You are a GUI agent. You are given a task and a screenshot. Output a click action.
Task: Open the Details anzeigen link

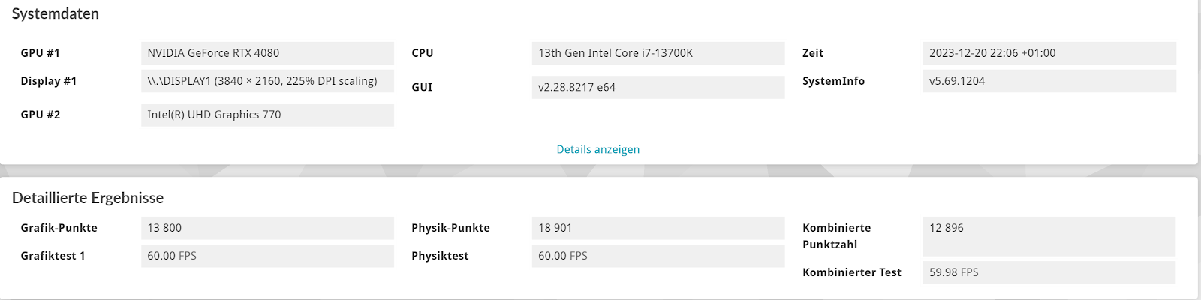pyautogui.click(x=598, y=149)
